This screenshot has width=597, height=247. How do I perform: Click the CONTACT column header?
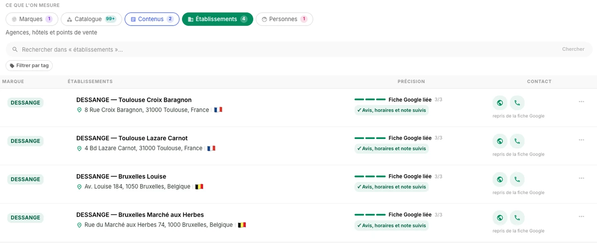click(539, 82)
